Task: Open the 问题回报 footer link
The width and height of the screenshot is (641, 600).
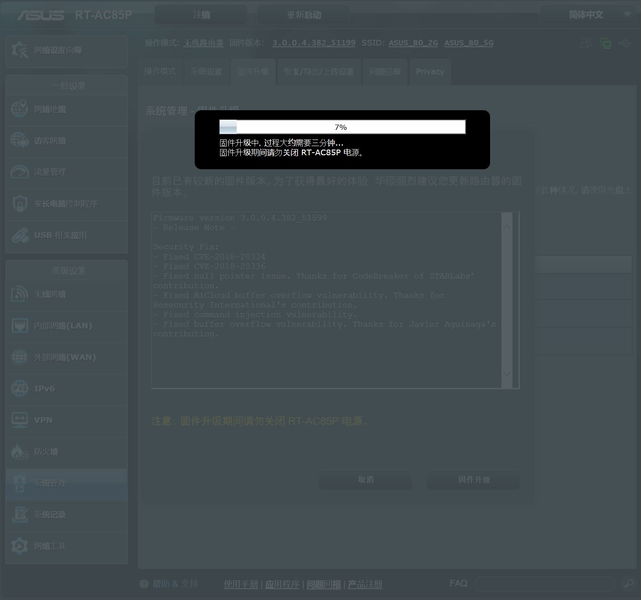Action: tap(324, 584)
